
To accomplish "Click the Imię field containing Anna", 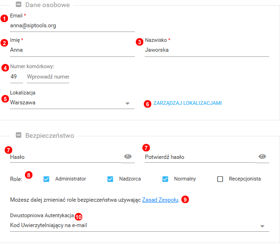I will point(72,50).
